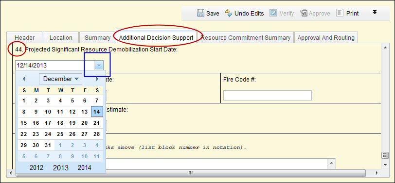
Task: Select year 2012 in the calendar
Action: tap(36, 167)
